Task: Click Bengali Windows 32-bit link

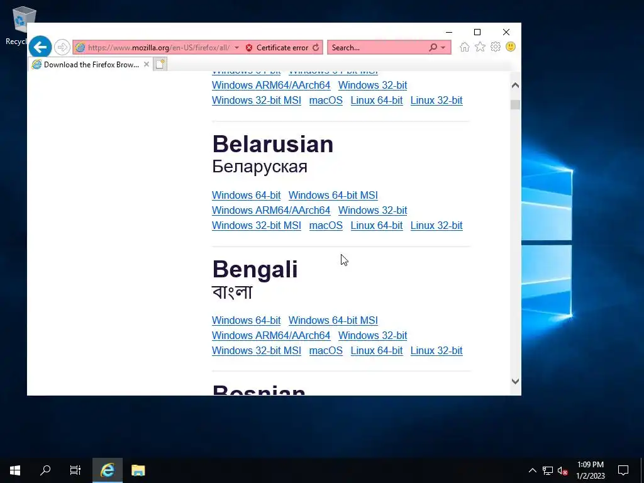Action: click(x=372, y=336)
